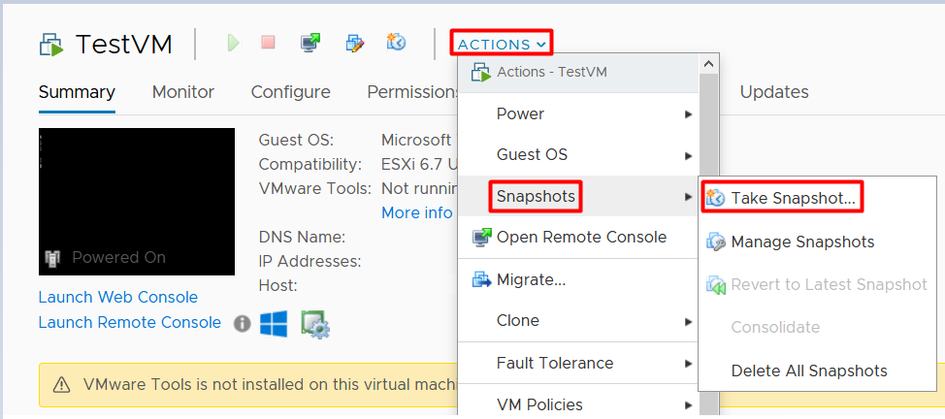The width and height of the screenshot is (945, 419).
Task: Expand the Power submenu arrow
Action: [x=688, y=113]
